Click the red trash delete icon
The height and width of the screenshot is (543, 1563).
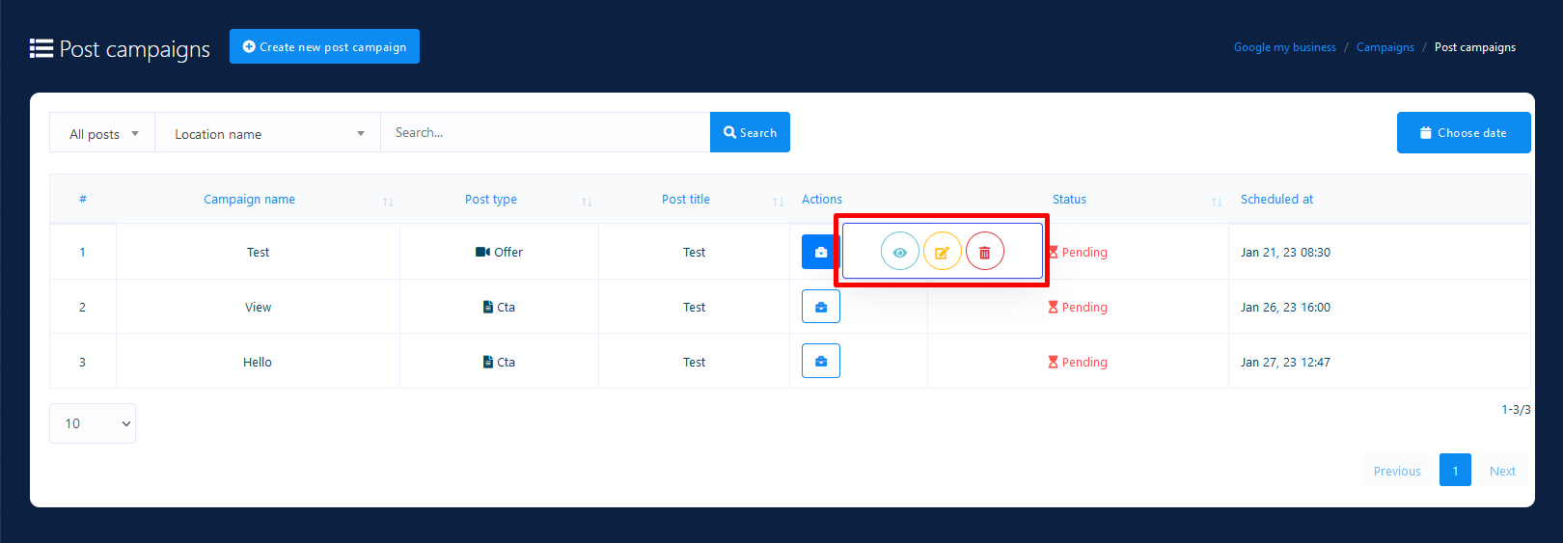coord(984,252)
